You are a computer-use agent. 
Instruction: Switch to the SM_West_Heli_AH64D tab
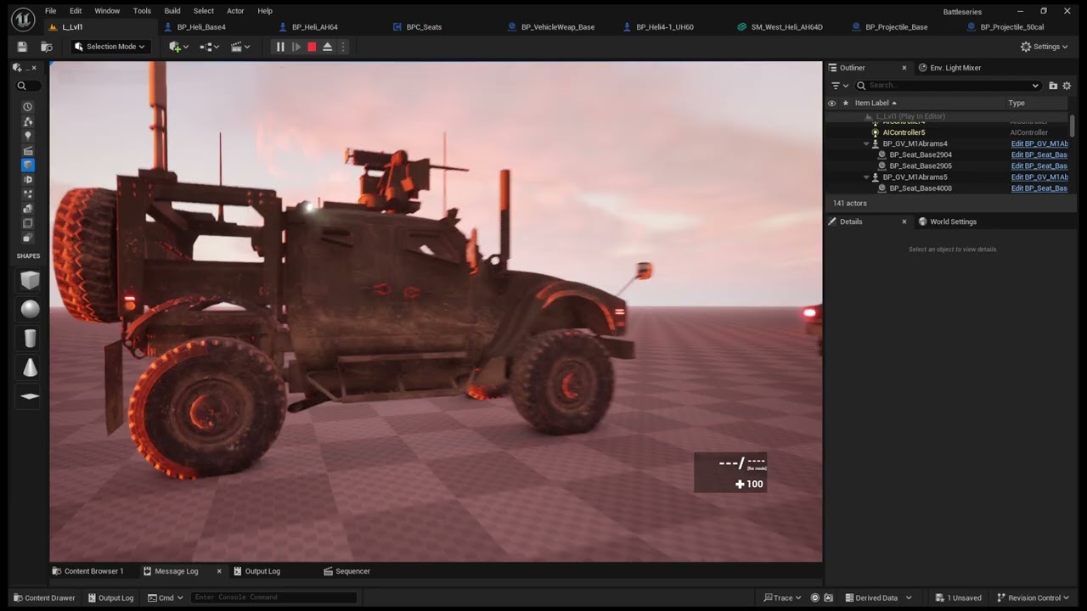(x=786, y=27)
